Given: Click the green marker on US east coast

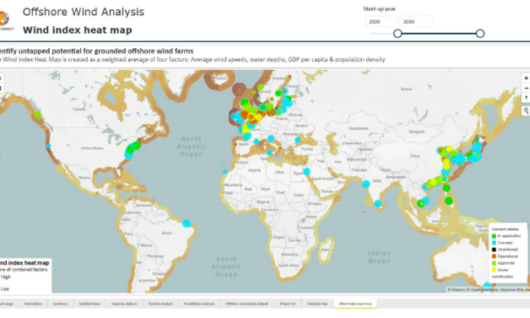Looking at the screenshot, I should click(136, 145).
